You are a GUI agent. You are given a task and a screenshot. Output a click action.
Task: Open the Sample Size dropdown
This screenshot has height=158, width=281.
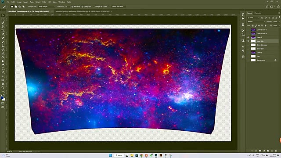[x=47, y=7]
